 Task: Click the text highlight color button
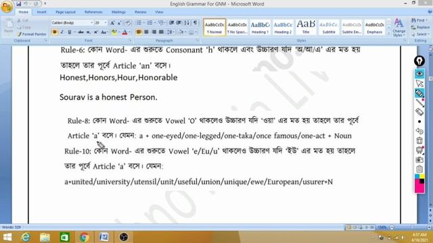pos(114,32)
